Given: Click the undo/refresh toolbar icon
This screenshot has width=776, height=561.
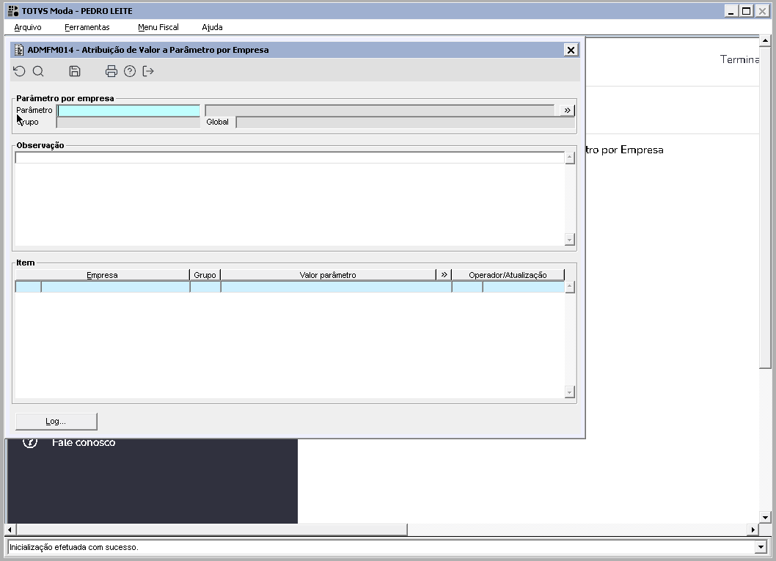Looking at the screenshot, I should point(19,71).
